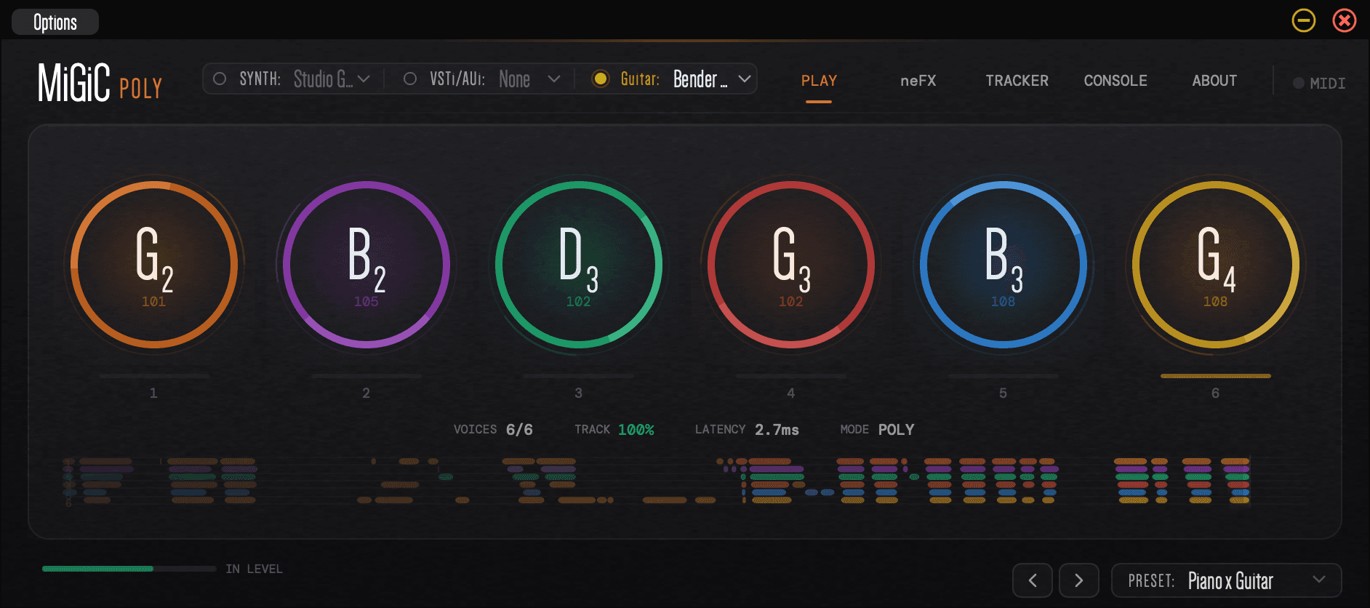Image resolution: width=1370 pixels, height=608 pixels.
Task: Select string 5 level bar
Action: pos(1004,376)
